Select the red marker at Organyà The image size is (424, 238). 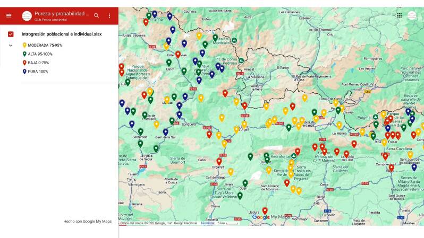(x=219, y=161)
